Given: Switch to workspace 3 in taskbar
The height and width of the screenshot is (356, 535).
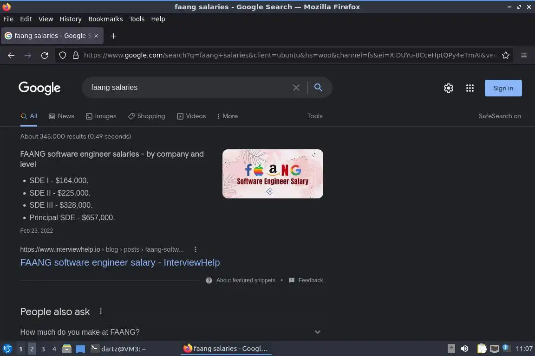Looking at the screenshot, I should pos(43,349).
